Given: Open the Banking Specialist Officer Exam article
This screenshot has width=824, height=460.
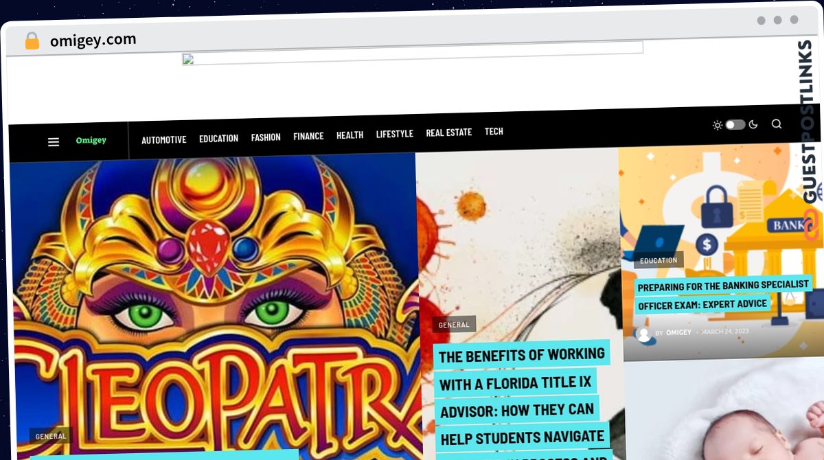Looking at the screenshot, I should click(x=723, y=295).
